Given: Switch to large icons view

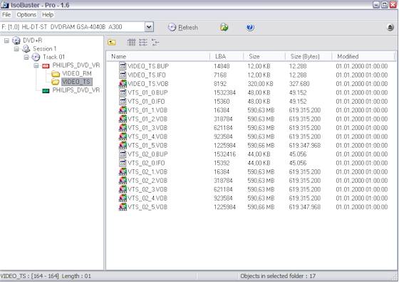Looking at the screenshot, I should 131,42.
